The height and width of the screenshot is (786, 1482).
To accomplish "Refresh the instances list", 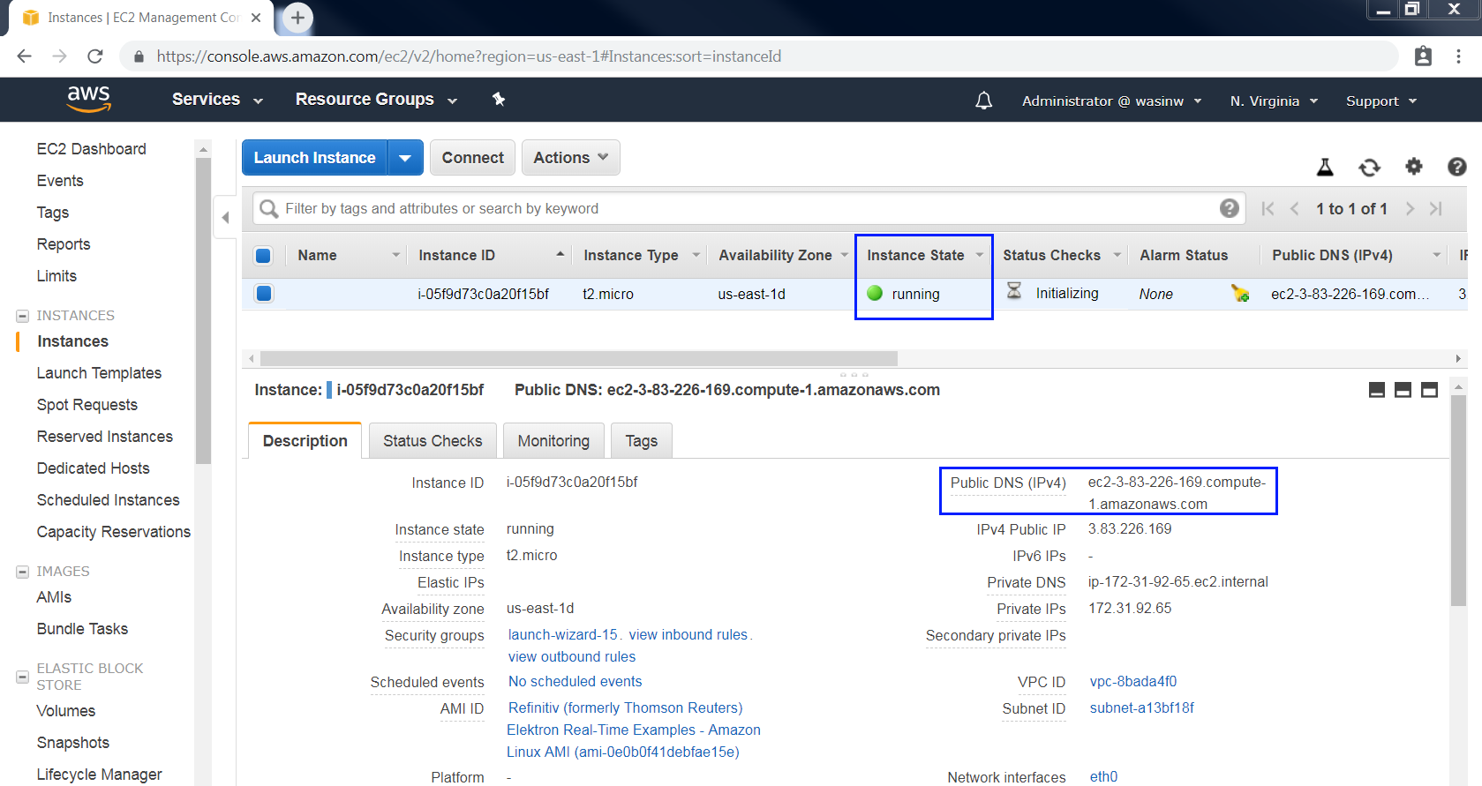I will [x=1369, y=168].
